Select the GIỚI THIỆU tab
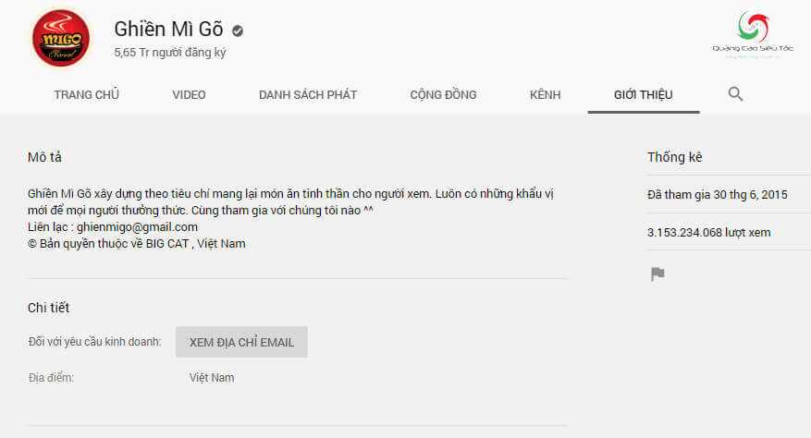Screen dimensions: 811x438 pos(643,95)
